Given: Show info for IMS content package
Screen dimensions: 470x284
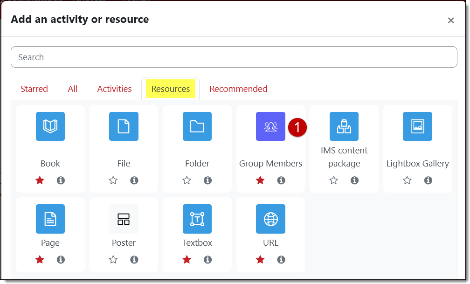Looking at the screenshot, I should (x=354, y=180).
